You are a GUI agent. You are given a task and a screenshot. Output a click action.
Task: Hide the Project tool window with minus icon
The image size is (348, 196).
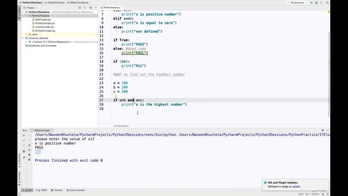96,8
